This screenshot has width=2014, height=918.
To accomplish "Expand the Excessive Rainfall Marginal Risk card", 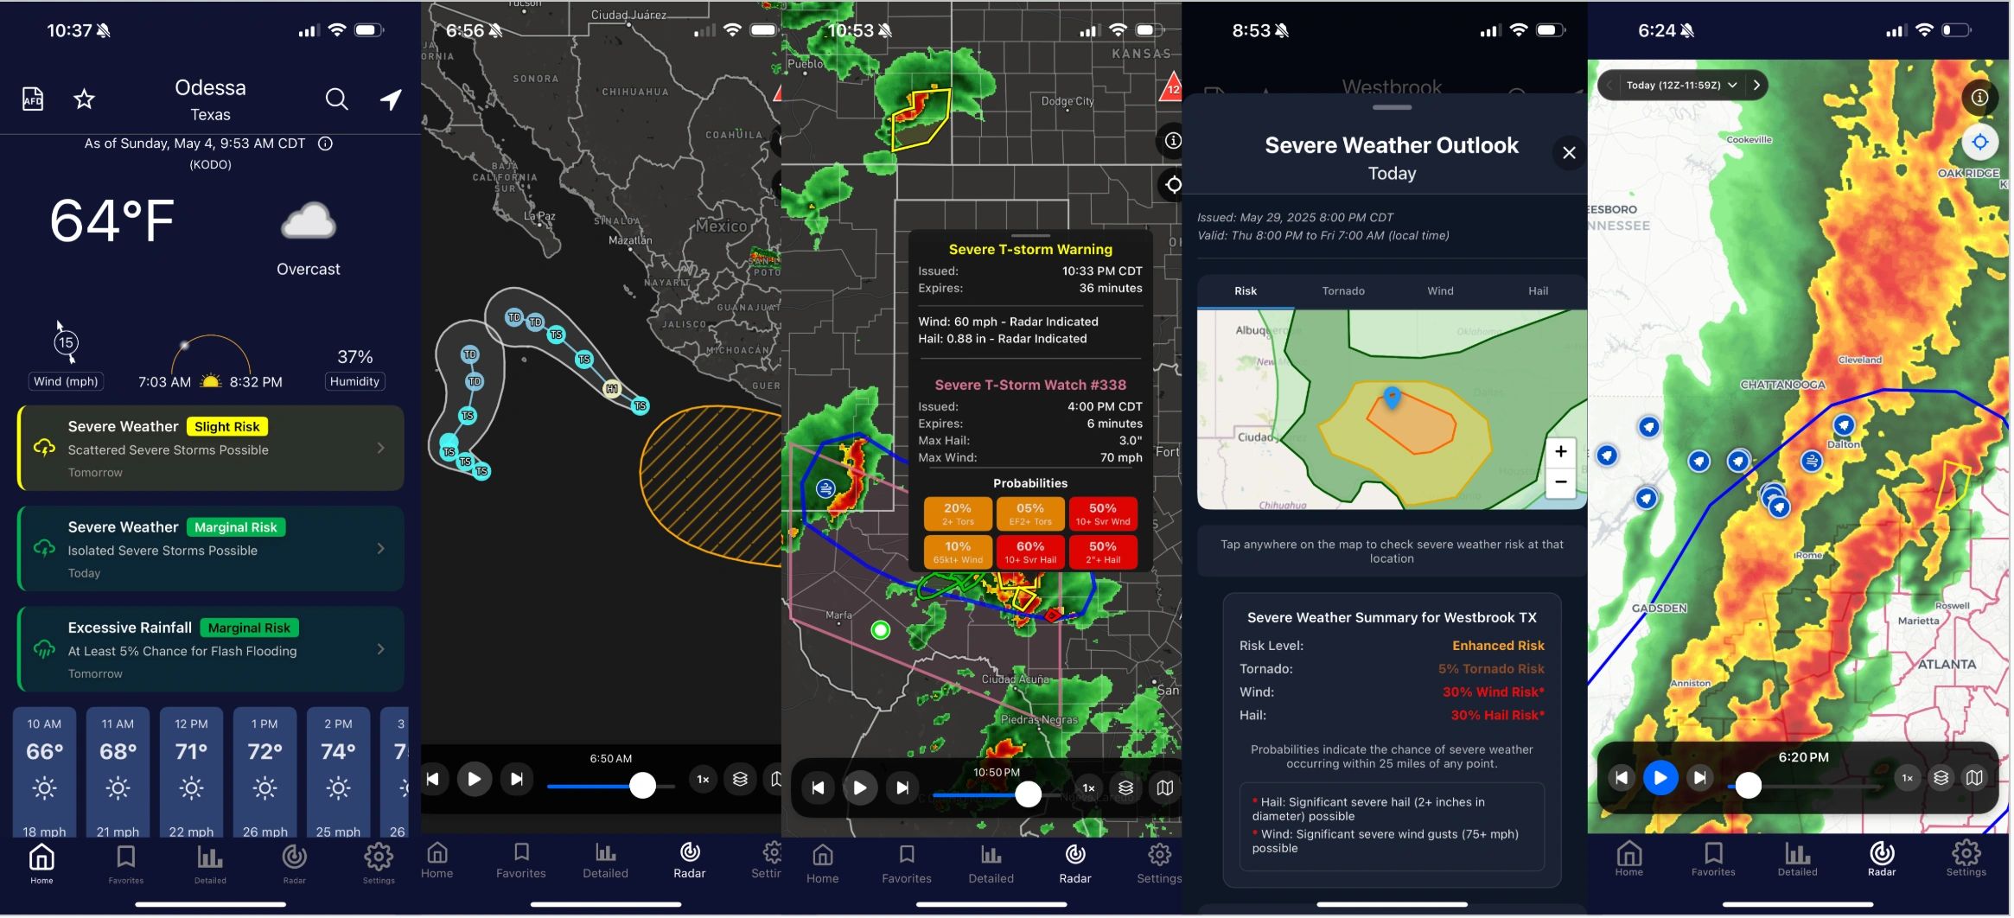I will coord(210,649).
